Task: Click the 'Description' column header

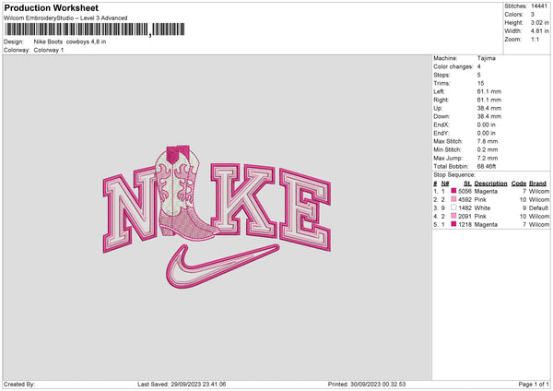Action: coord(490,184)
